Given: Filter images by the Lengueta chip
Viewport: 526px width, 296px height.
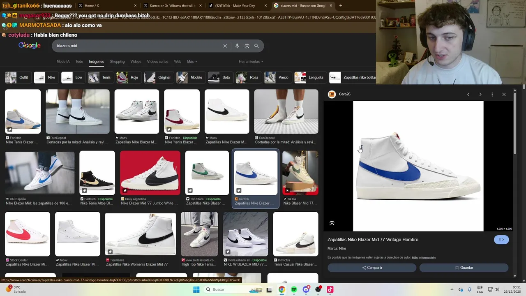Looking at the screenshot, I should pyautogui.click(x=310, y=77).
